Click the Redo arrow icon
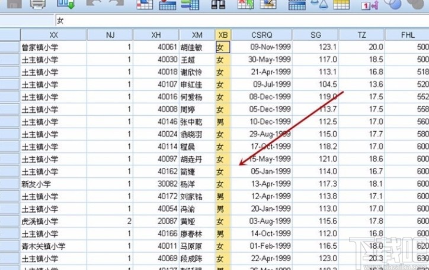Image resolution: width=429 pixels, height=270 pixels. [x=116, y=4]
